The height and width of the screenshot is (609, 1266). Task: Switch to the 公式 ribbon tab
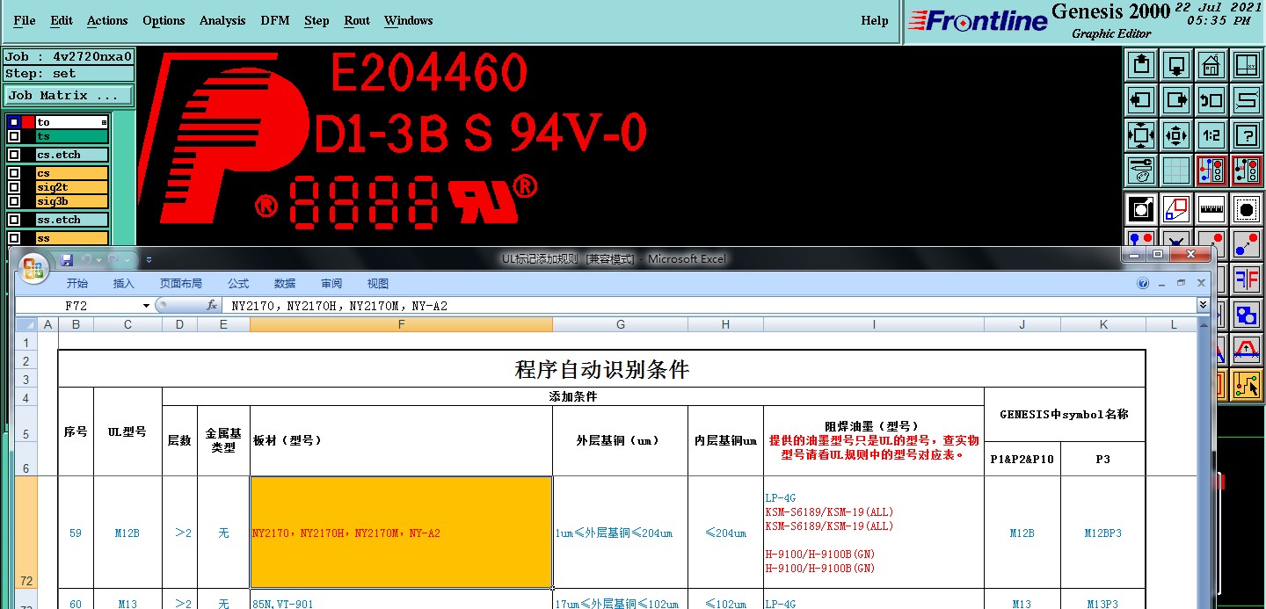(238, 284)
